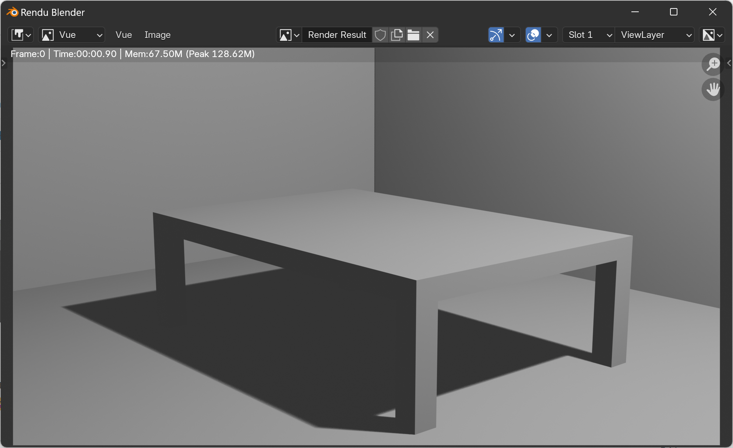Open the Slot 1 dropdown
Screen dimensions: 733x448
(x=588, y=35)
